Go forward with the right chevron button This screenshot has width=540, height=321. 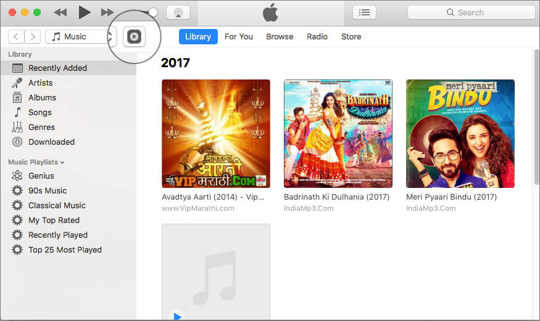[32, 36]
